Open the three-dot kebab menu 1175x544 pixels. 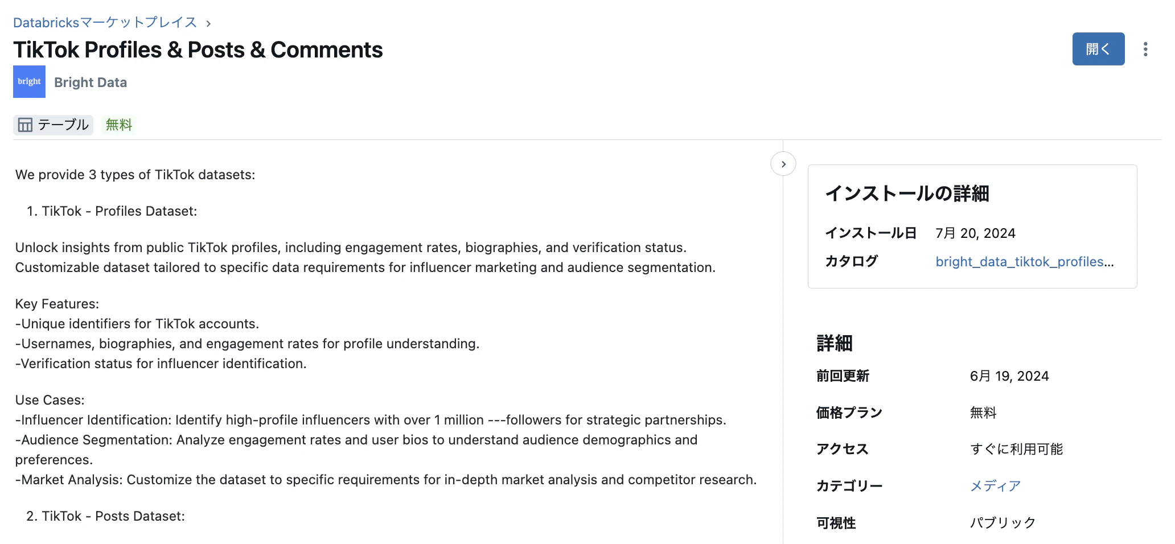[1145, 50]
